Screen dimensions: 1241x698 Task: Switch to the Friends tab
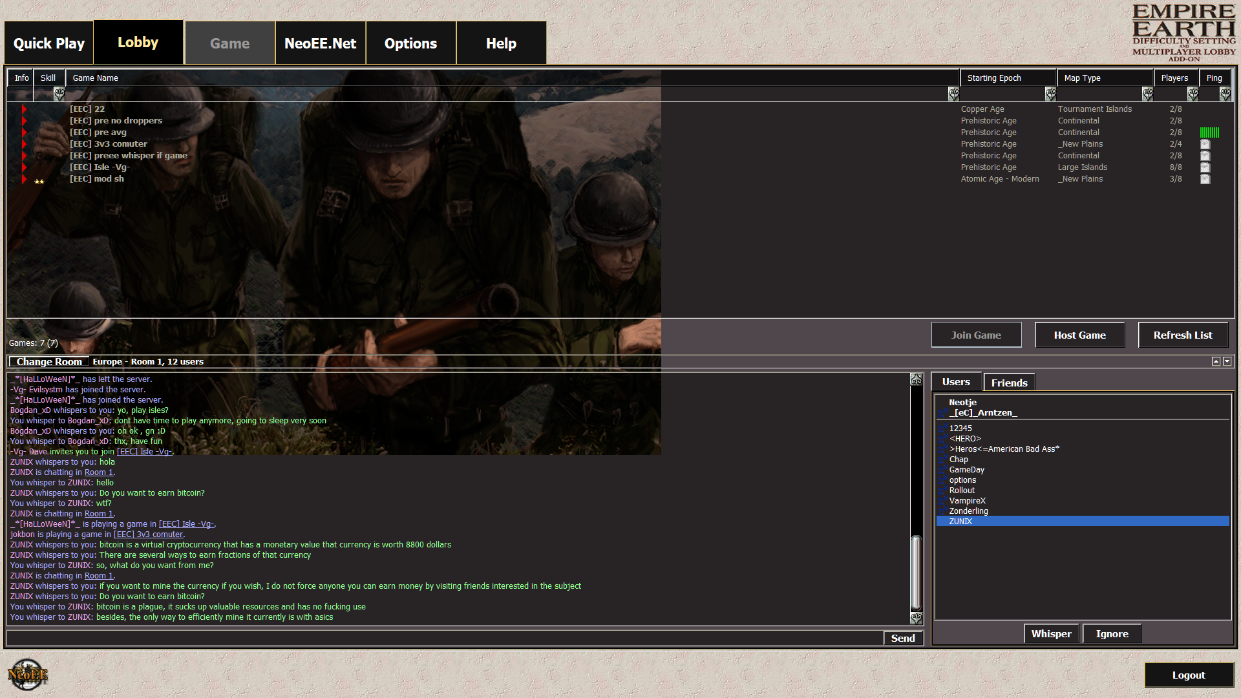(x=1009, y=383)
